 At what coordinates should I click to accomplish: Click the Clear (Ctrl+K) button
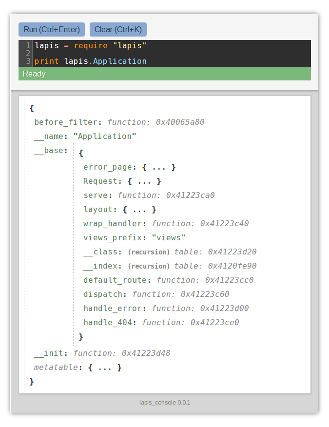118,29
